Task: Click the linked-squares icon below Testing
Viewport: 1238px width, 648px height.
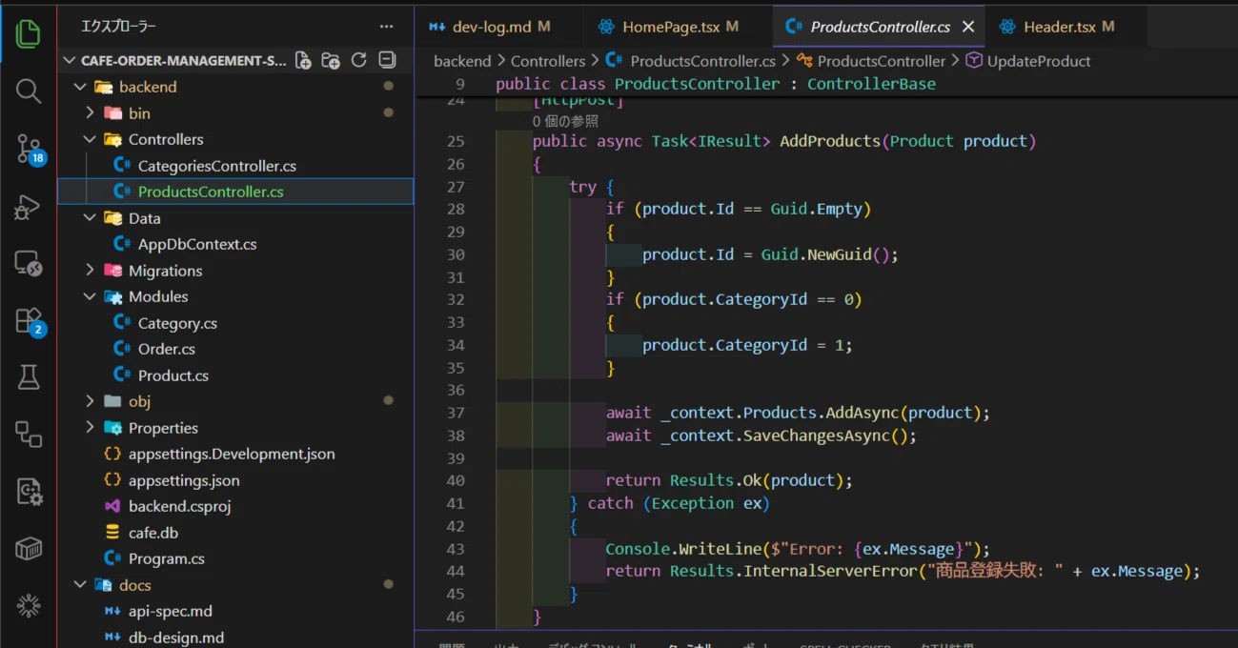Action: [x=29, y=435]
